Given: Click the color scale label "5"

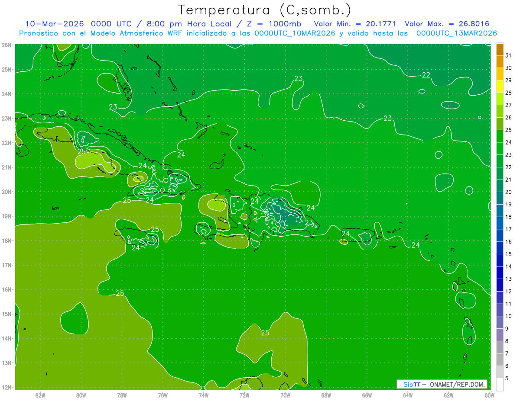Looking at the screenshot, I should click(507, 379).
